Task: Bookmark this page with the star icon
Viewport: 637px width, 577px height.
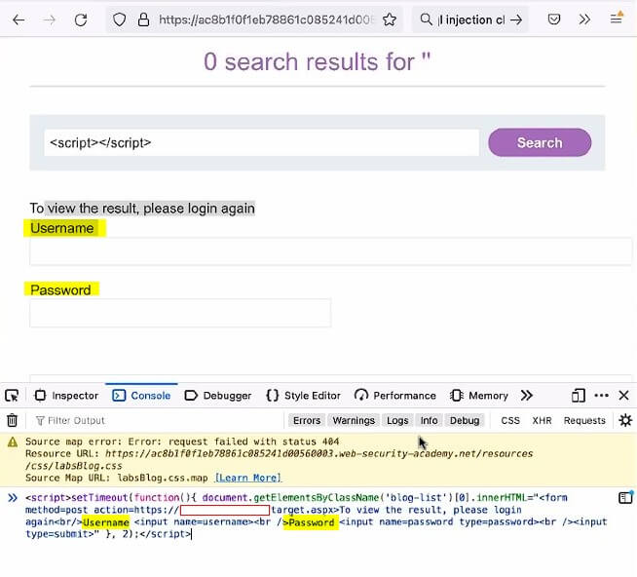Action: tap(390, 19)
